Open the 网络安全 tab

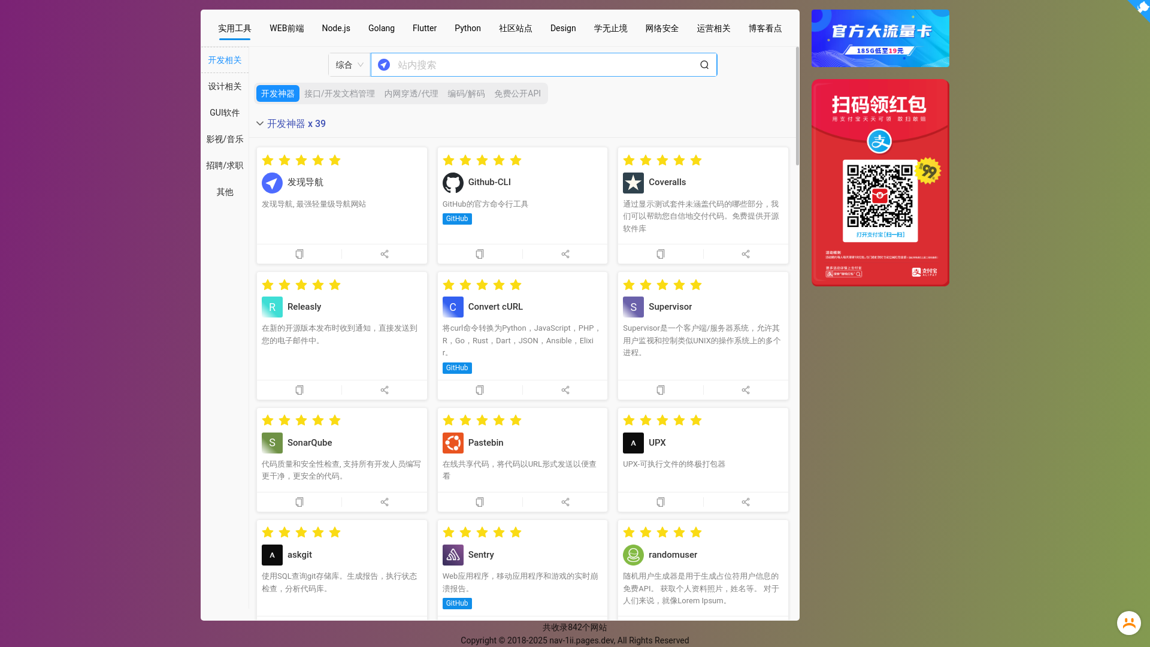click(x=662, y=28)
